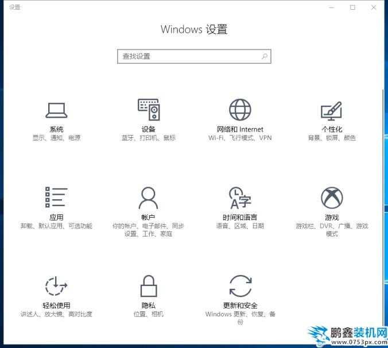Screen dimensions: 388x348
Task: Open the 更新和安全 refresh arrows icon
Action: pos(240,286)
